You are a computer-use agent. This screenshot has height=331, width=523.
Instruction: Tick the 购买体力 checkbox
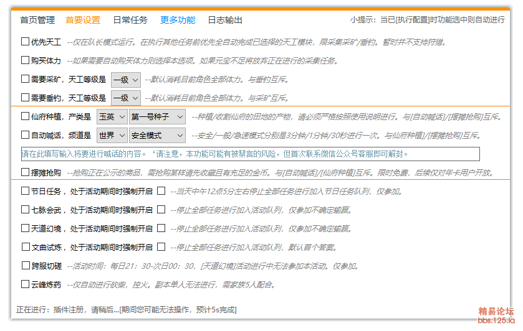[x=25, y=60]
